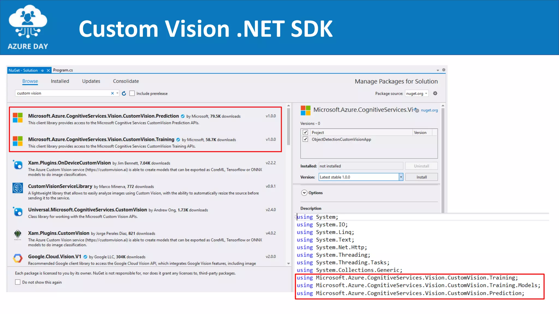This screenshot has height=314, width=559.
Task: Click verified badge next to CustomVision.Prediction
Action: 183,116
